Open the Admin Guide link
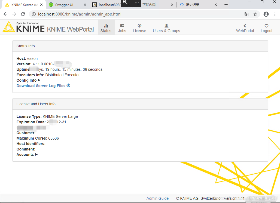 tap(157, 198)
